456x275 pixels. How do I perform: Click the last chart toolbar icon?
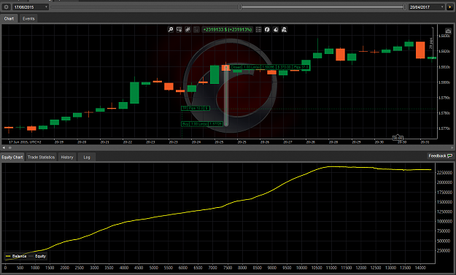pos(284,30)
